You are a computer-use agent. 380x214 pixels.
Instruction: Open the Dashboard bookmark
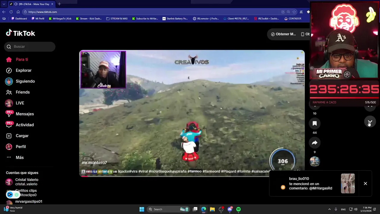19,18
